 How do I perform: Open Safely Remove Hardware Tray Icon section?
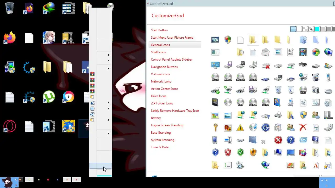point(175,111)
